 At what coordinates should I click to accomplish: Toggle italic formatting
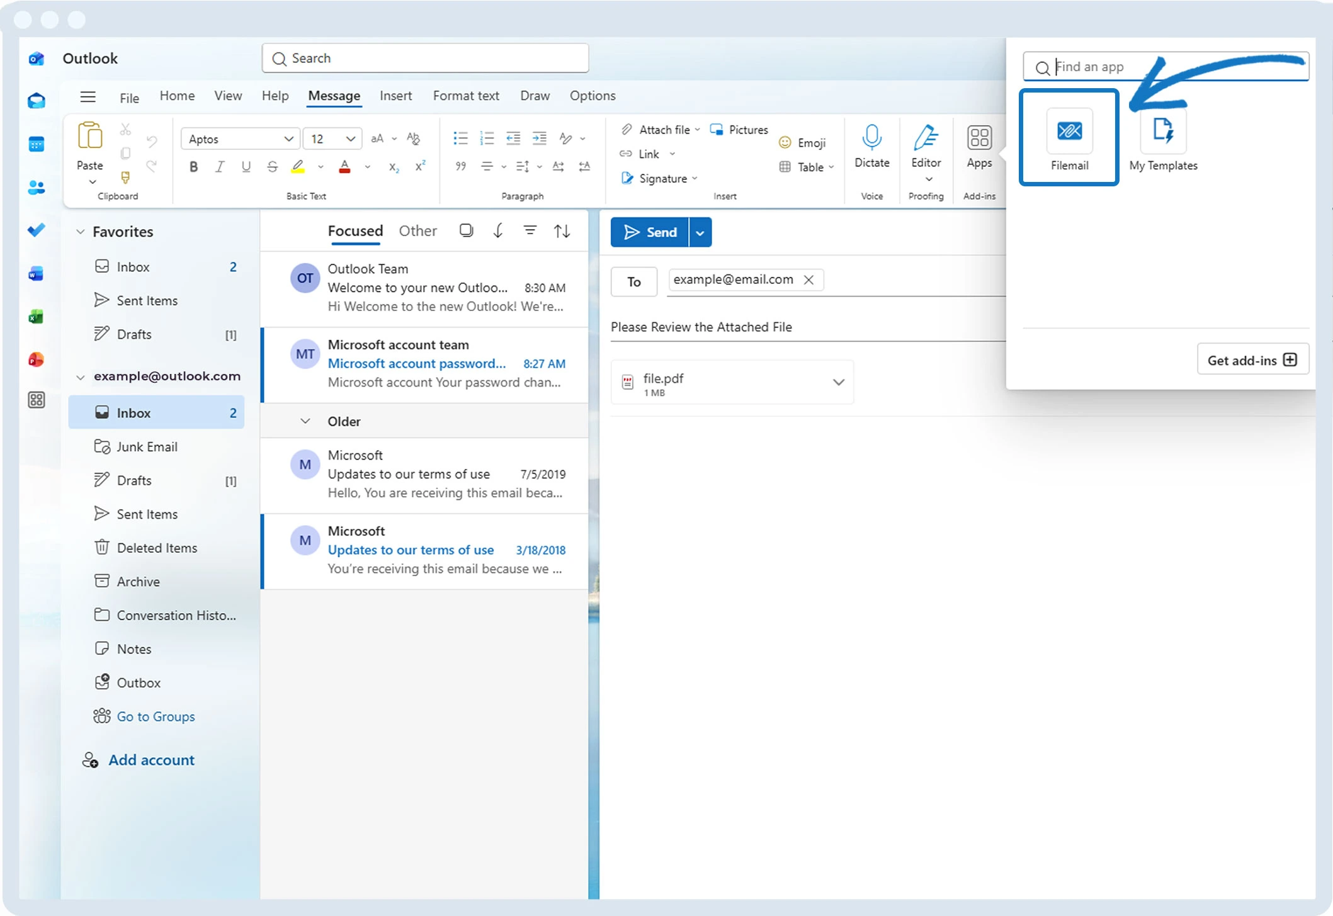pyautogui.click(x=220, y=167)
